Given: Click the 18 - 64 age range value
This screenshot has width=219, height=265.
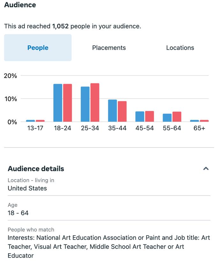Looking at the screenshot, I should point(18,213).
